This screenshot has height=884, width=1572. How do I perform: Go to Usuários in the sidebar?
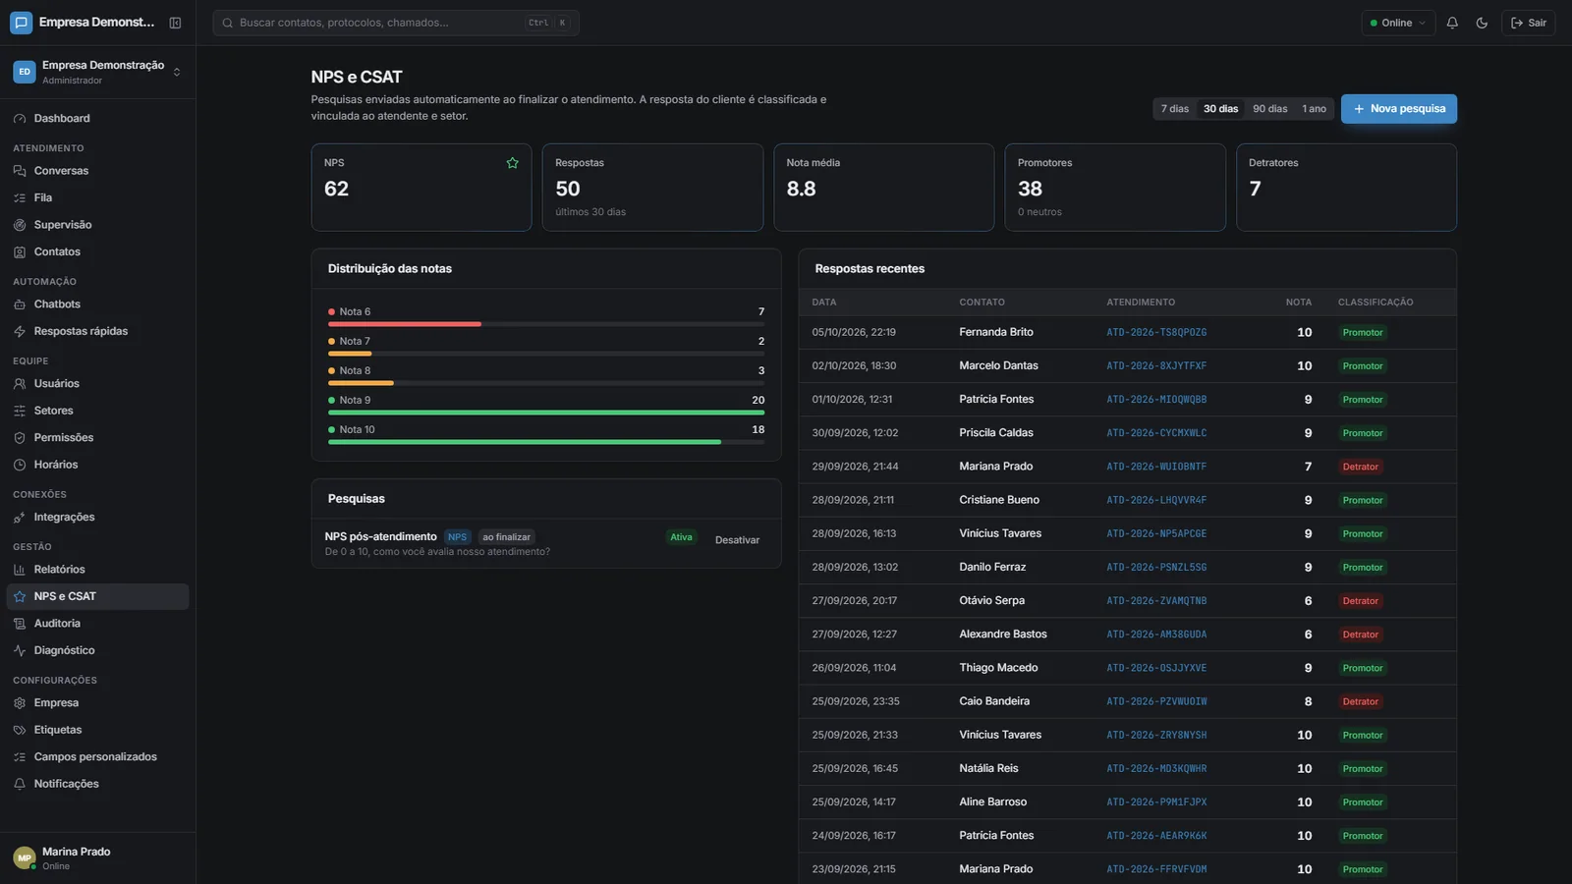[x=97, y=384]
